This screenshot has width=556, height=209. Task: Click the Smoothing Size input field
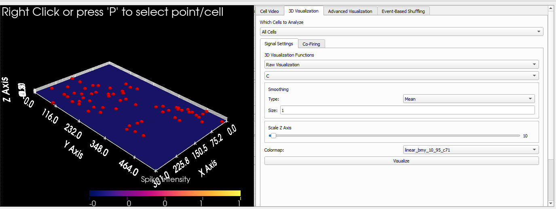[x=407, y=110]
